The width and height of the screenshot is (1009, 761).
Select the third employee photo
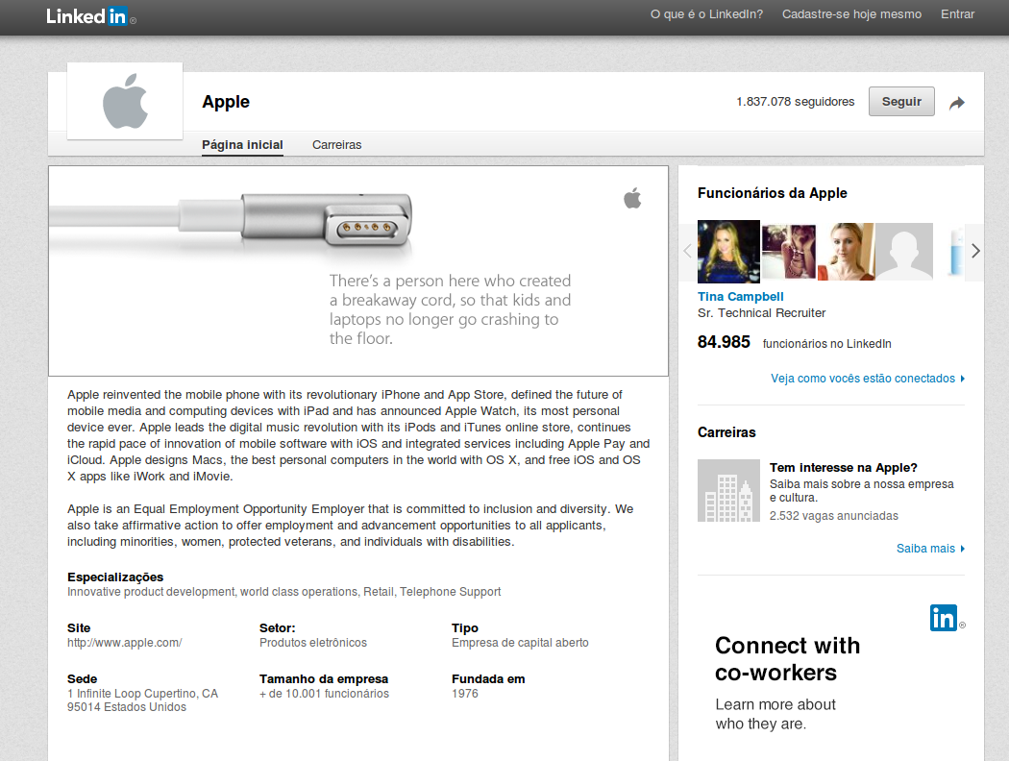(847, 252)
